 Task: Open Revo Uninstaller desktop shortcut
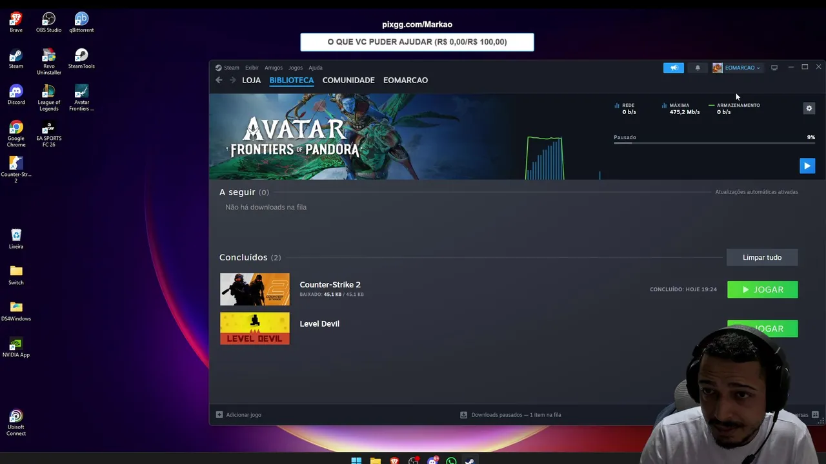(x=49, y=61)
